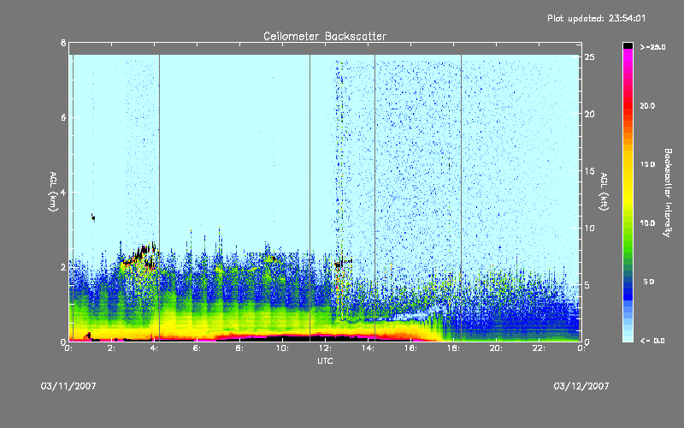
Task: Click the 'Ceilometer Backscatter' plot title
Action: pos(325,36)
